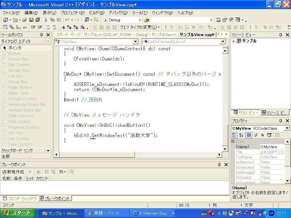
Task: Open the Properties Window toolbar icon
Action: click(x=225, y=20)
